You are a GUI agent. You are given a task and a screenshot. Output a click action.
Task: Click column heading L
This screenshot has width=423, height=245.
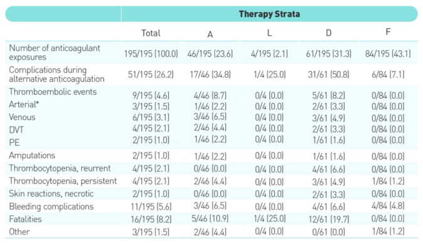269,33
